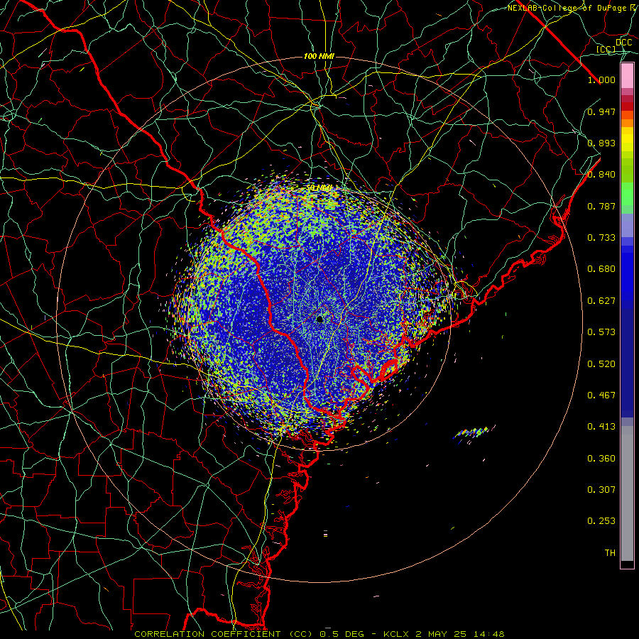Click the red swatch beside 0.947

pos(627,106)
